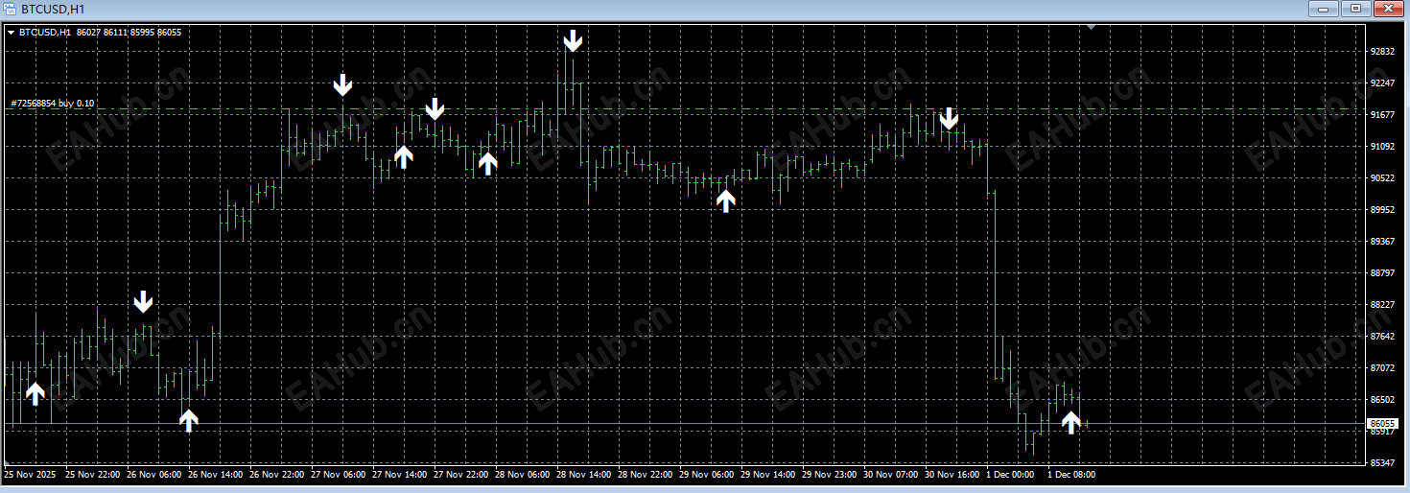Click price scale value 91677

point(1382,115)
